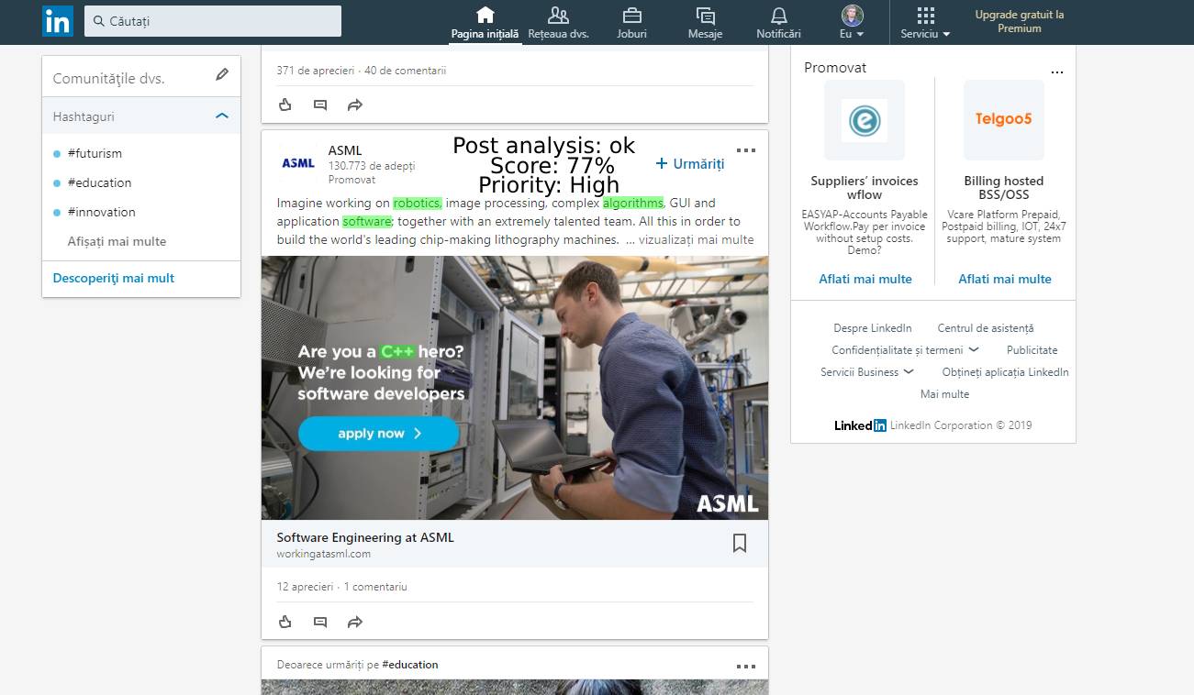Expand Confidențialitate și termeni dropdown
1194x695 pixels.
click(906, 350)
